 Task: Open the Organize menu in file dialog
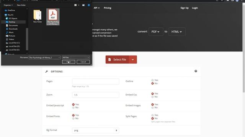click(8, 5)
